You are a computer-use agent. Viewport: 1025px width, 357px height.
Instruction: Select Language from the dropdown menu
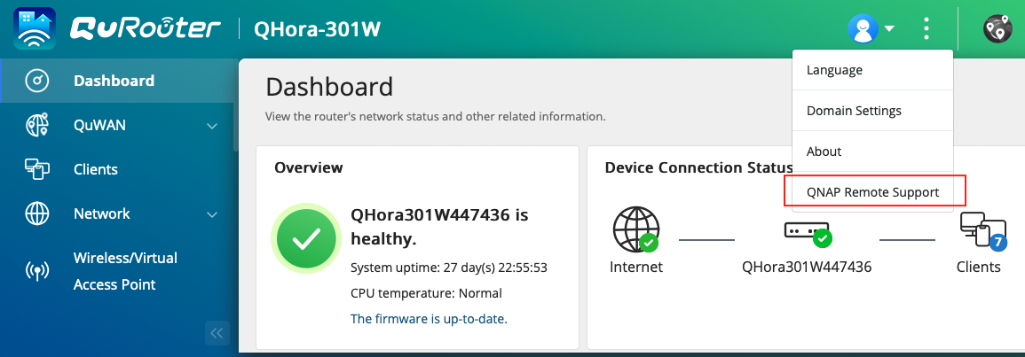coord(834,70)
